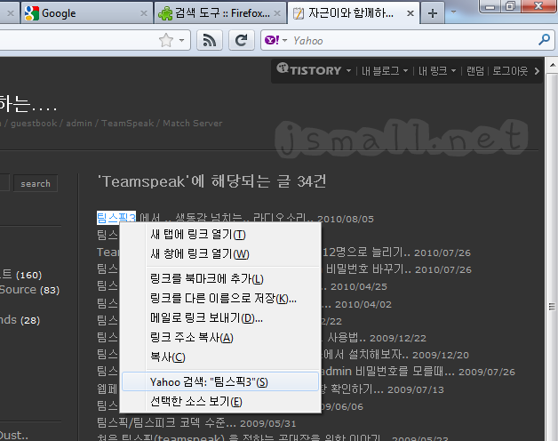Close the Google tab

(x=144, y=13)
